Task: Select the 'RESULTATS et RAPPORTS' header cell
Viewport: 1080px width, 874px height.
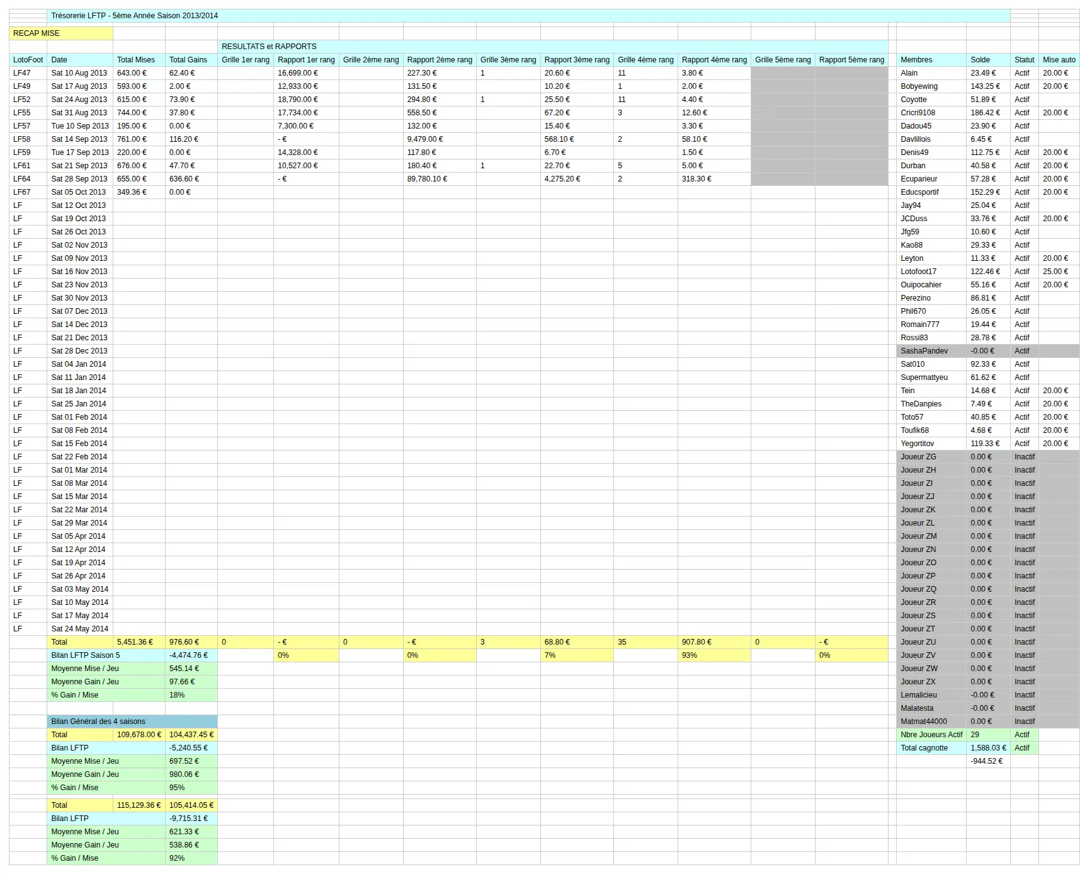Action: (553, 47)
